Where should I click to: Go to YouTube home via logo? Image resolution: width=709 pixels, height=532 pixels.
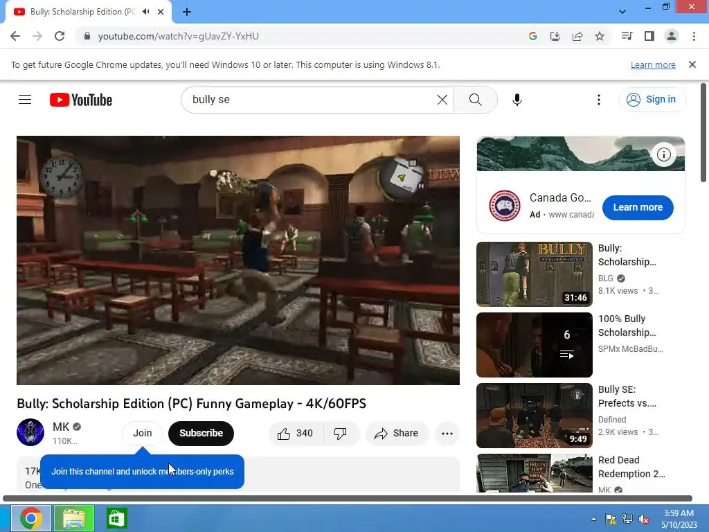[x=81, y=100]
